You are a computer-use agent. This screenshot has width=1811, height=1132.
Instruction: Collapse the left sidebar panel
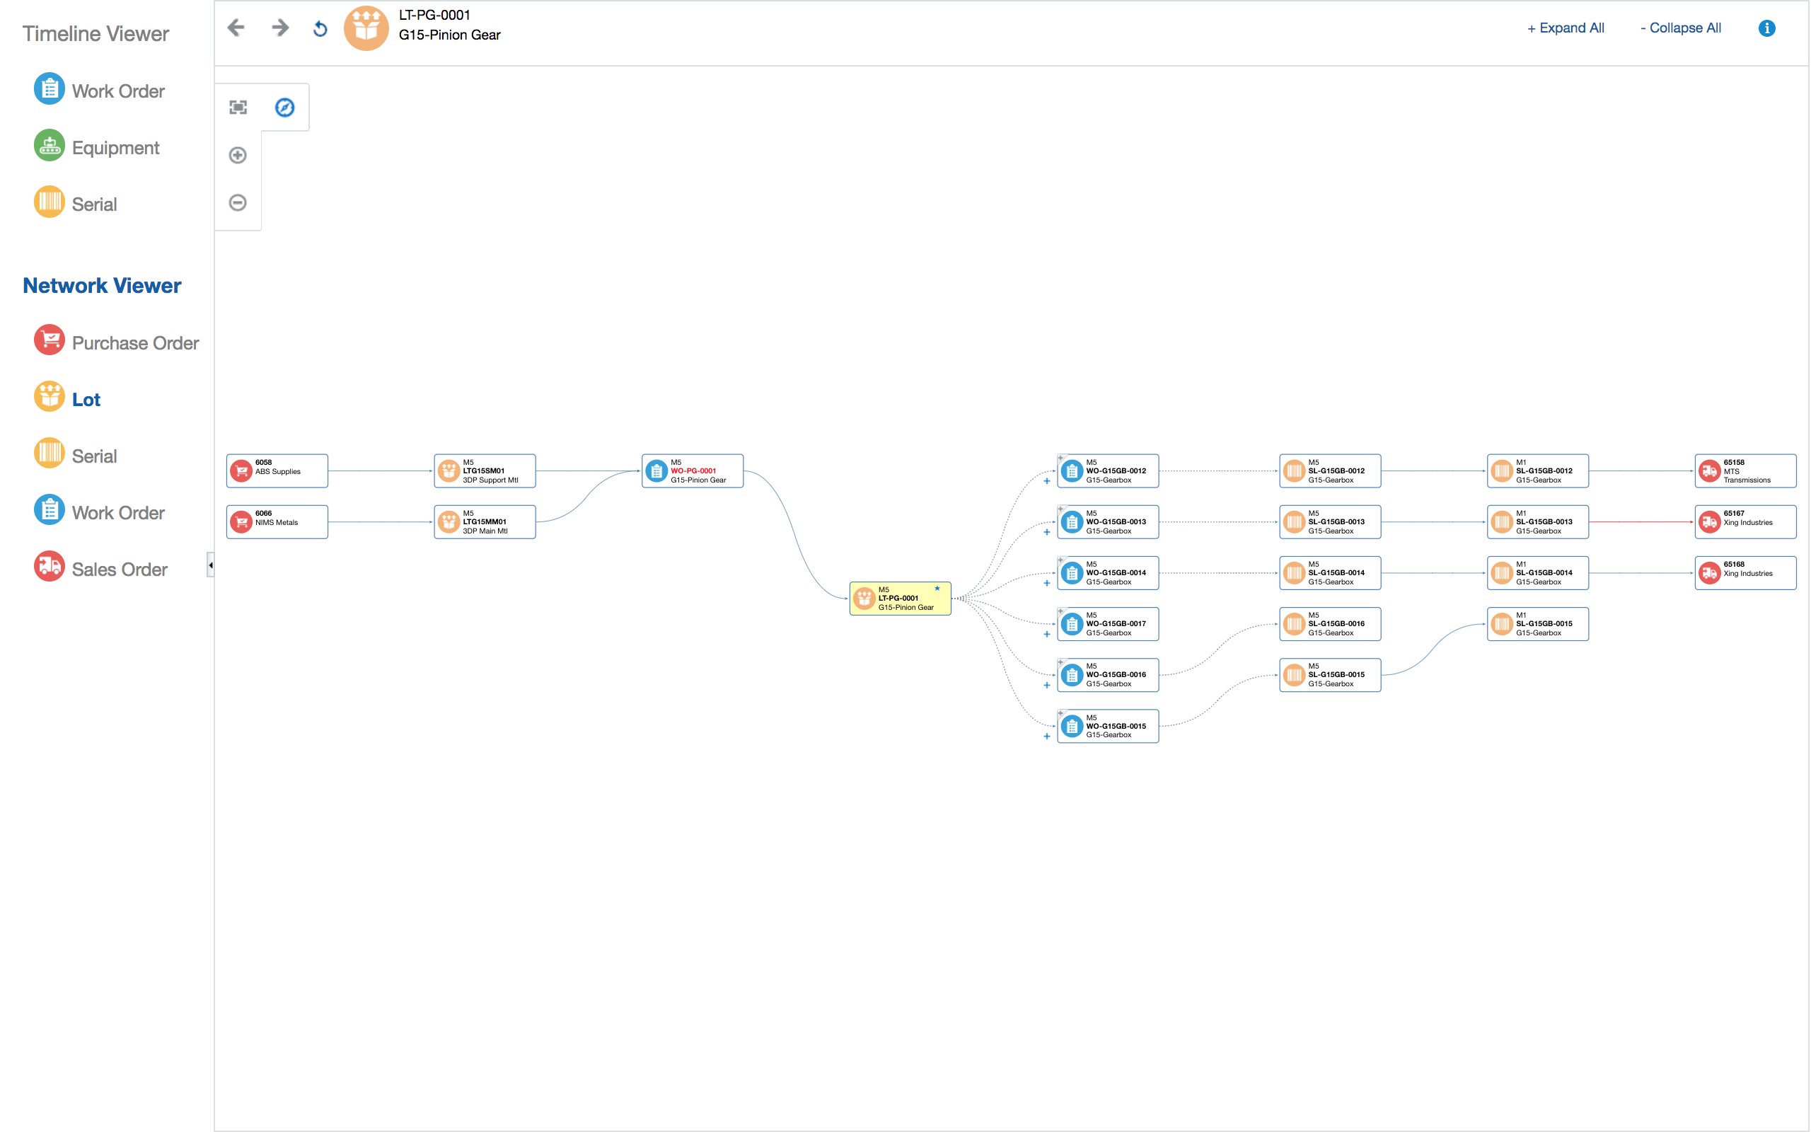[x=210, y=565]
